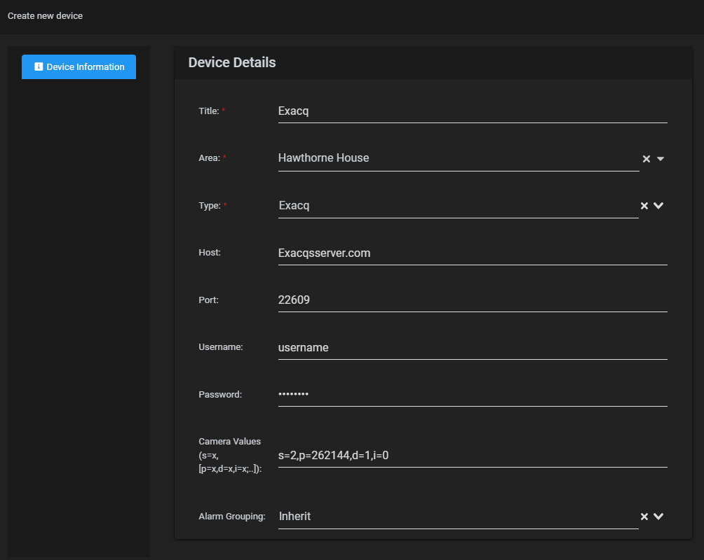
Task: Select the Alarm Grouping label
Action: click(x=231, y=517)
